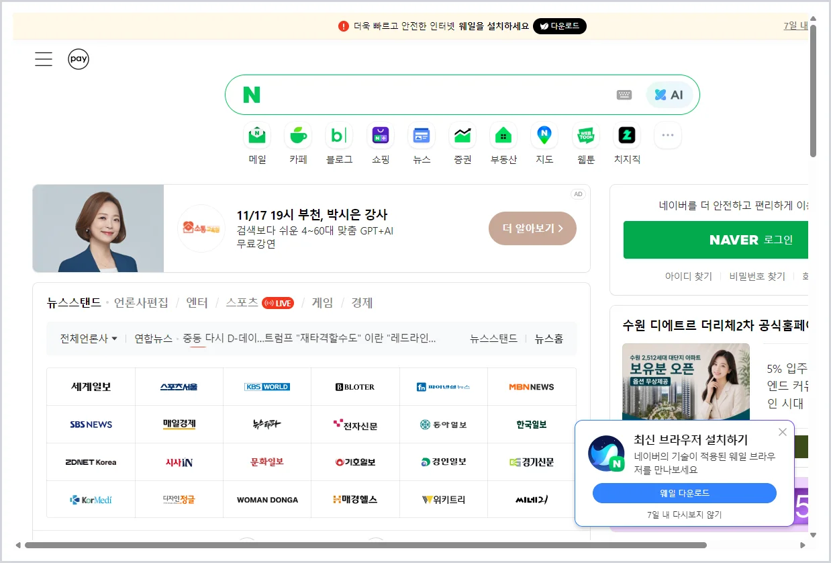Open the 경인일보 press logo
831x563 pixels.
(x=444, y=462)
